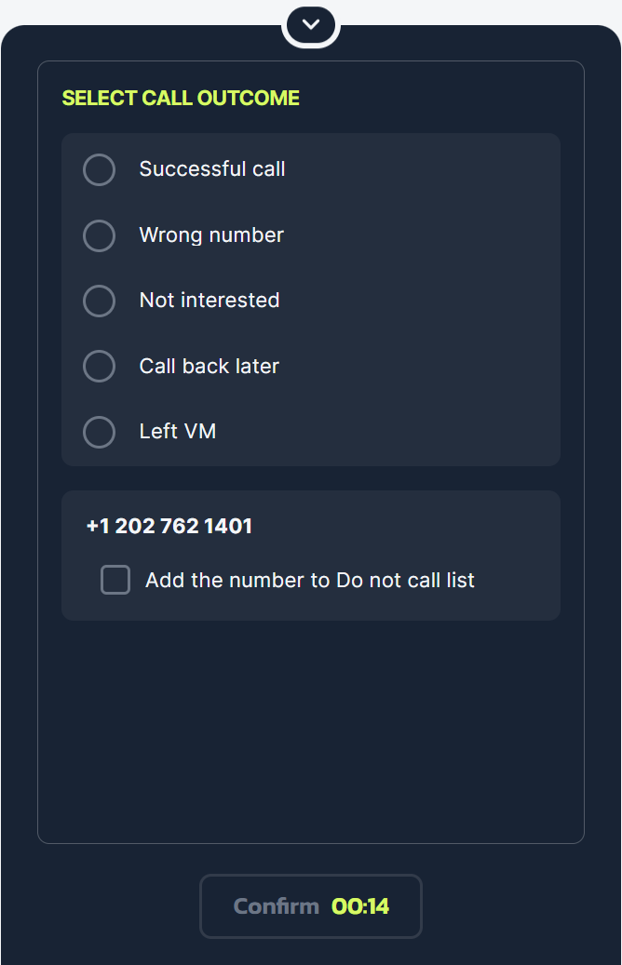Set outcome to Call back later
This screenshot has width=622, height=965.
point(99,366)
